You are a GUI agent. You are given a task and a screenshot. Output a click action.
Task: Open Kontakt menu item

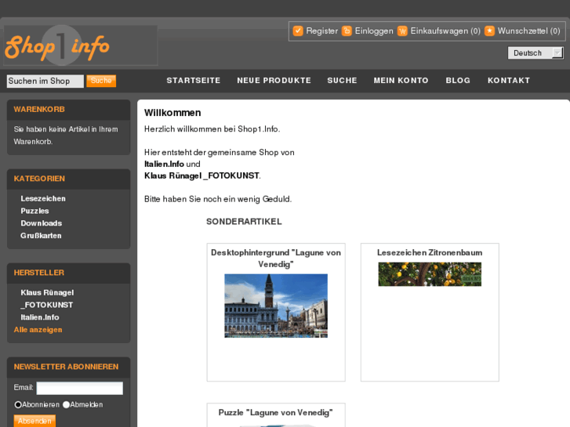tap(509, 81)
